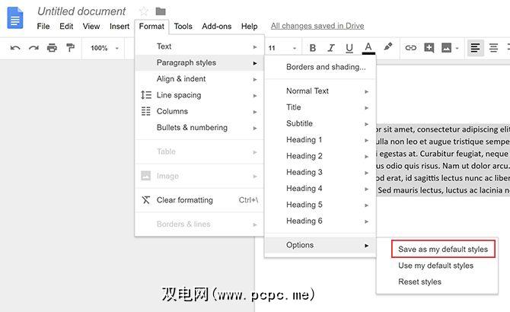This screenshot has width=510, height=312.
Task: Select Save as my default styles
Action: tap(443, 250)
